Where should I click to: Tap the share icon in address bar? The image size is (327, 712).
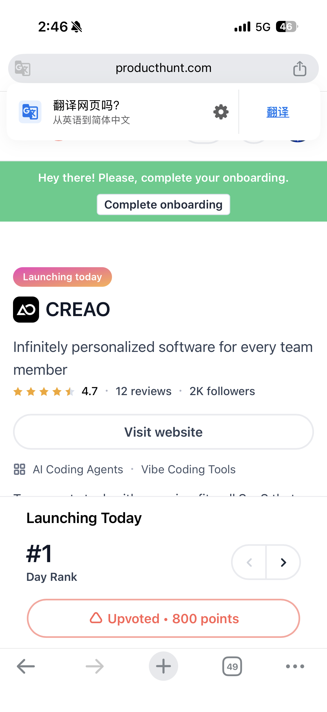pyautogui.click(x=300, y=68)
